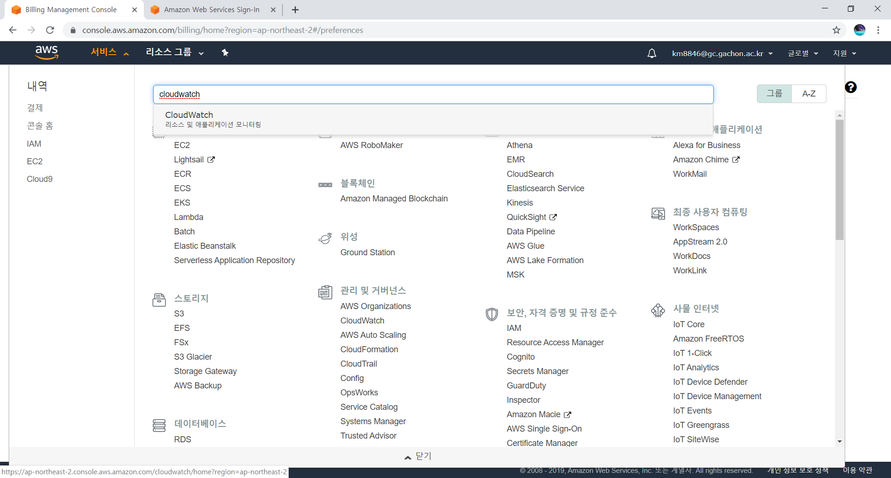Switch to the Amazon Web Services Sign-In tab
The width and height of the screenshot is (891, 478).
click(212, 10)
